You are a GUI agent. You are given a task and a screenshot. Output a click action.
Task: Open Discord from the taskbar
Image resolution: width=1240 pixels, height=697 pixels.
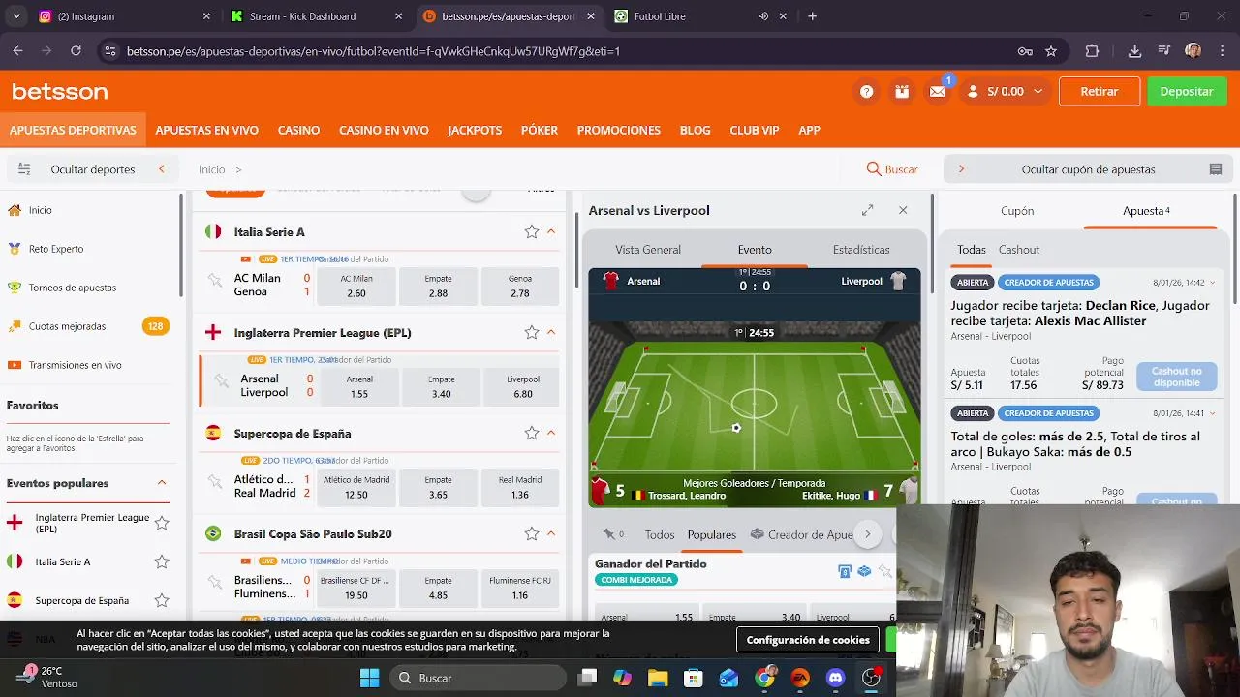[836, 678]
